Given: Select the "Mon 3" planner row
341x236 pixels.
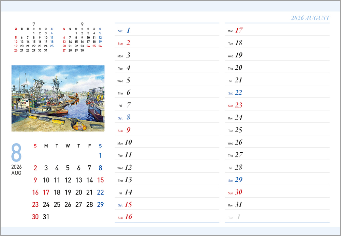Looking at the screenshot, I should [x=167, y=54].
